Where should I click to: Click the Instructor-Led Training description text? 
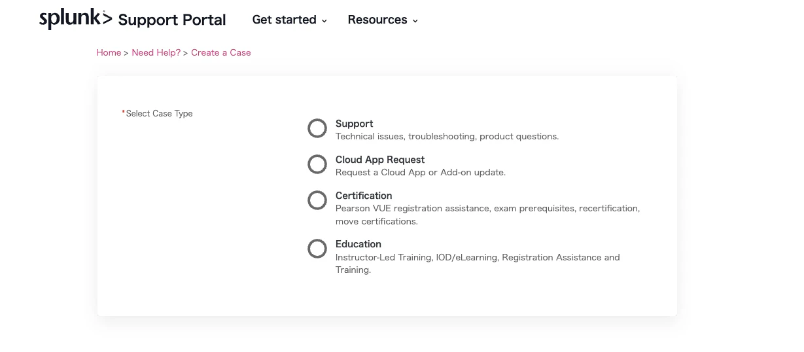478,264
